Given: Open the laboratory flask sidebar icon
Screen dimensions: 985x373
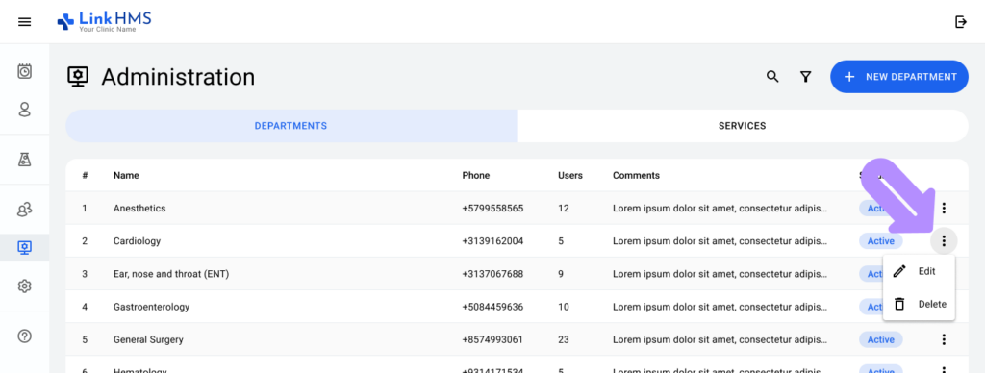Looking at the screenshot, I should click(24, 160).
